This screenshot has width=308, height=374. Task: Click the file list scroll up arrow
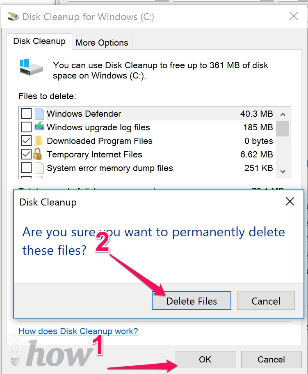tap(283, 115)
